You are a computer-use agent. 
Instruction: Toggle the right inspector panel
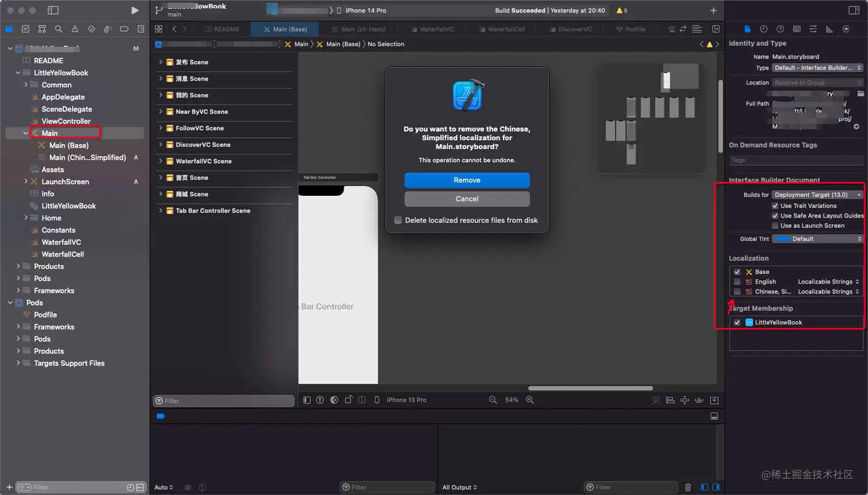[854, 10]
